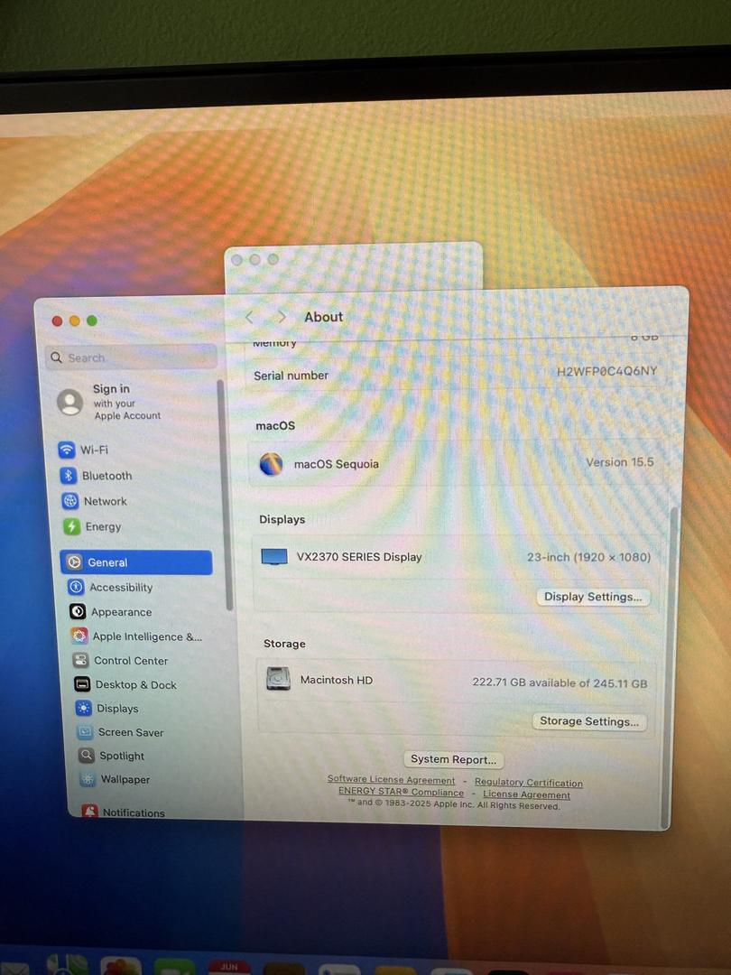731x975 pixels.
Task: Click Sign in with your Apple Account
Action: 127,402
